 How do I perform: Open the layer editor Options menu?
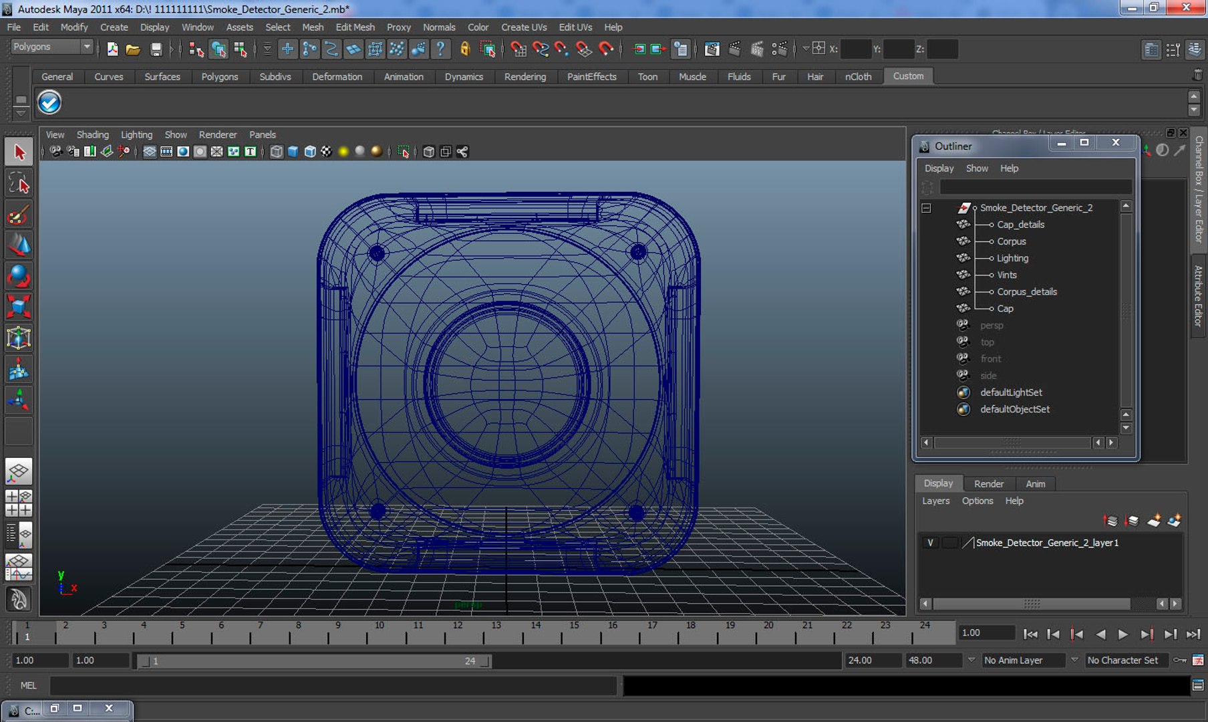pyautogui.click(x=977, y=501)
